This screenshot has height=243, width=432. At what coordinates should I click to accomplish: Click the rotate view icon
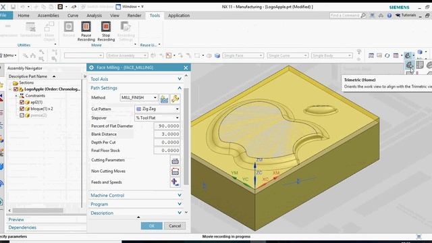coord(387,55)
